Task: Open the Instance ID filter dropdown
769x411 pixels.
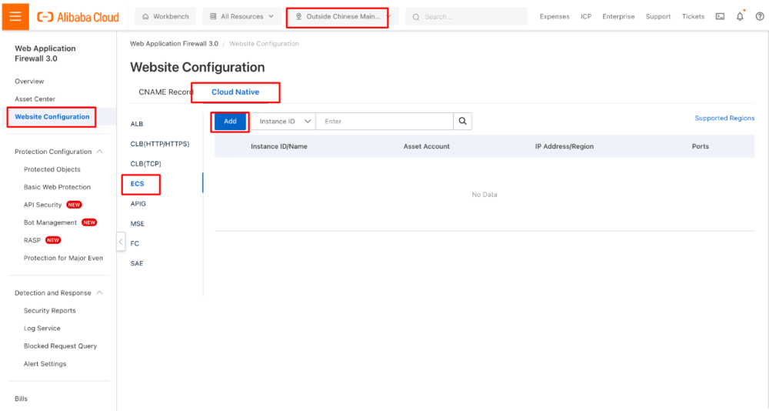Action: [x=284, y=122]
